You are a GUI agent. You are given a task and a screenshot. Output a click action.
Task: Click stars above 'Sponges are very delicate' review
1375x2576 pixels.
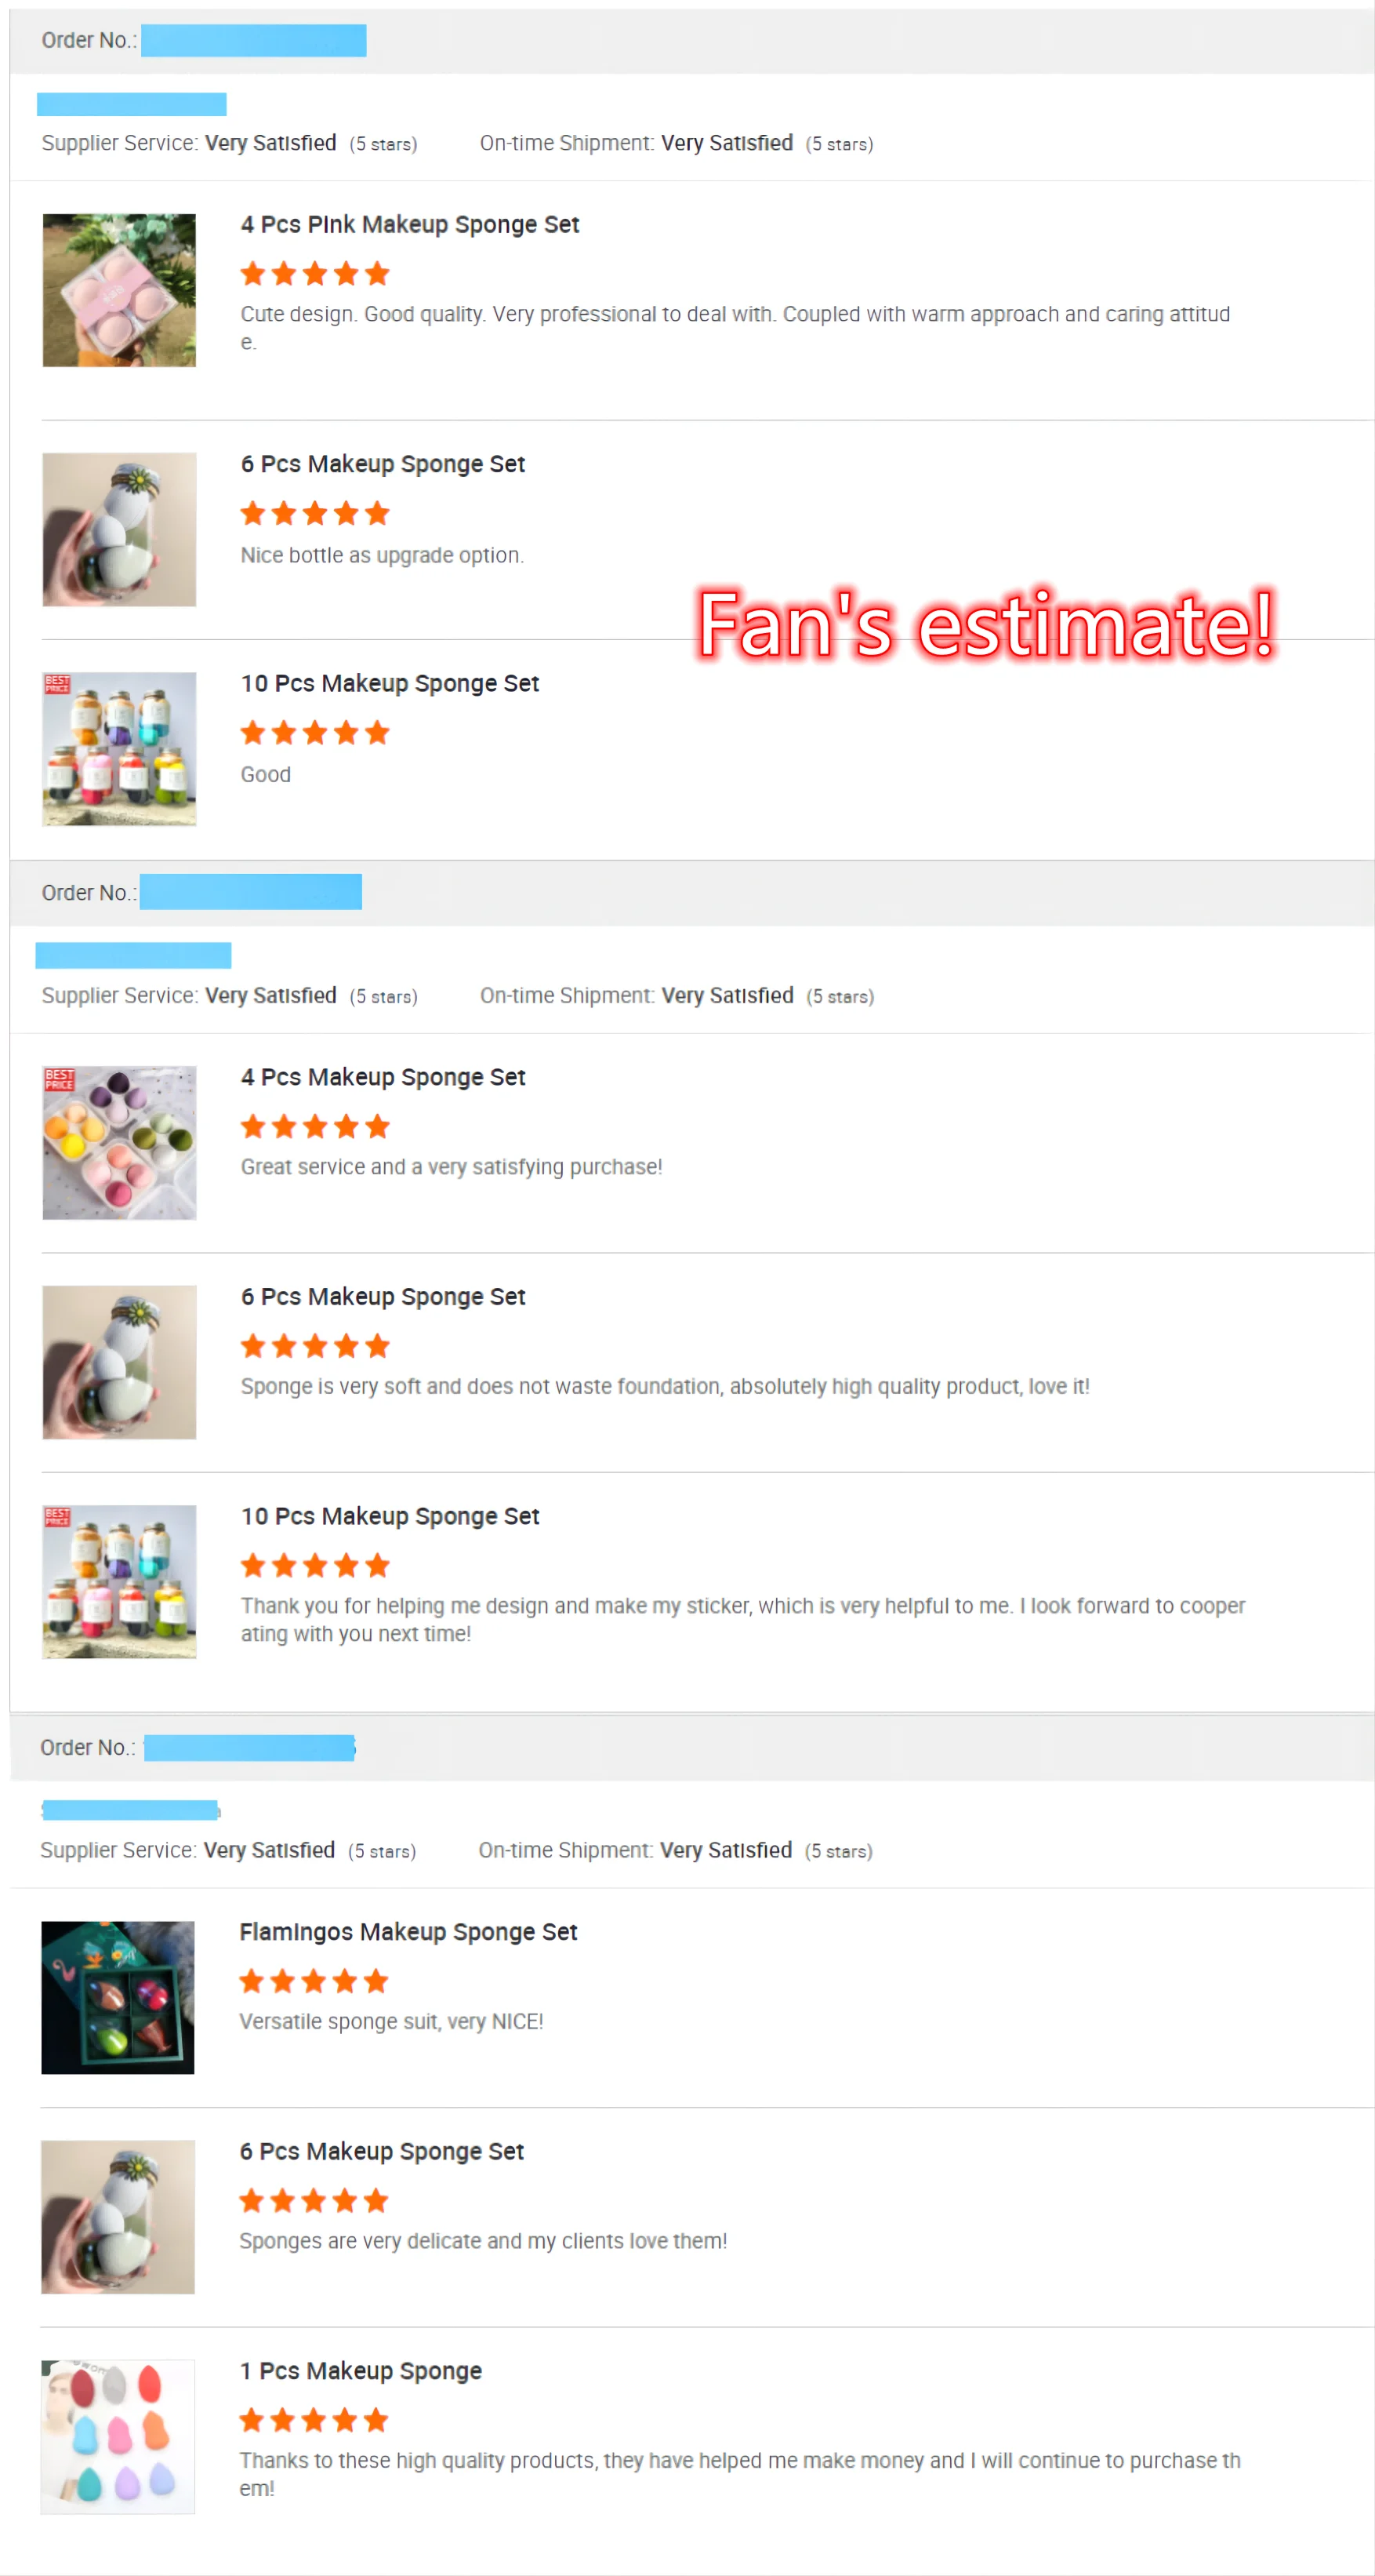[314, 2200]
